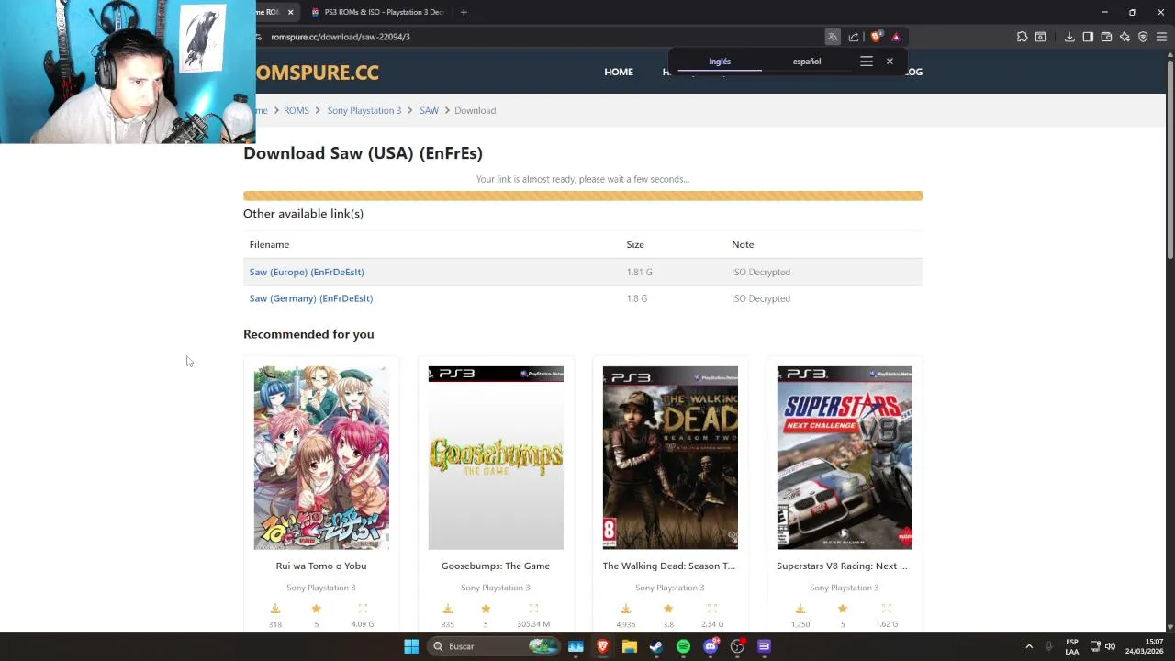Open Saw (Germany) (EnFrDeEsIt) download link
Image resolution: width=1175 pixels, height=661 pixels.
click(311, 298)
